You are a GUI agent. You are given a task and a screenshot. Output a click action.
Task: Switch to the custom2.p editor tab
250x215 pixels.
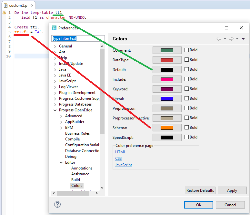click(18, 5)
